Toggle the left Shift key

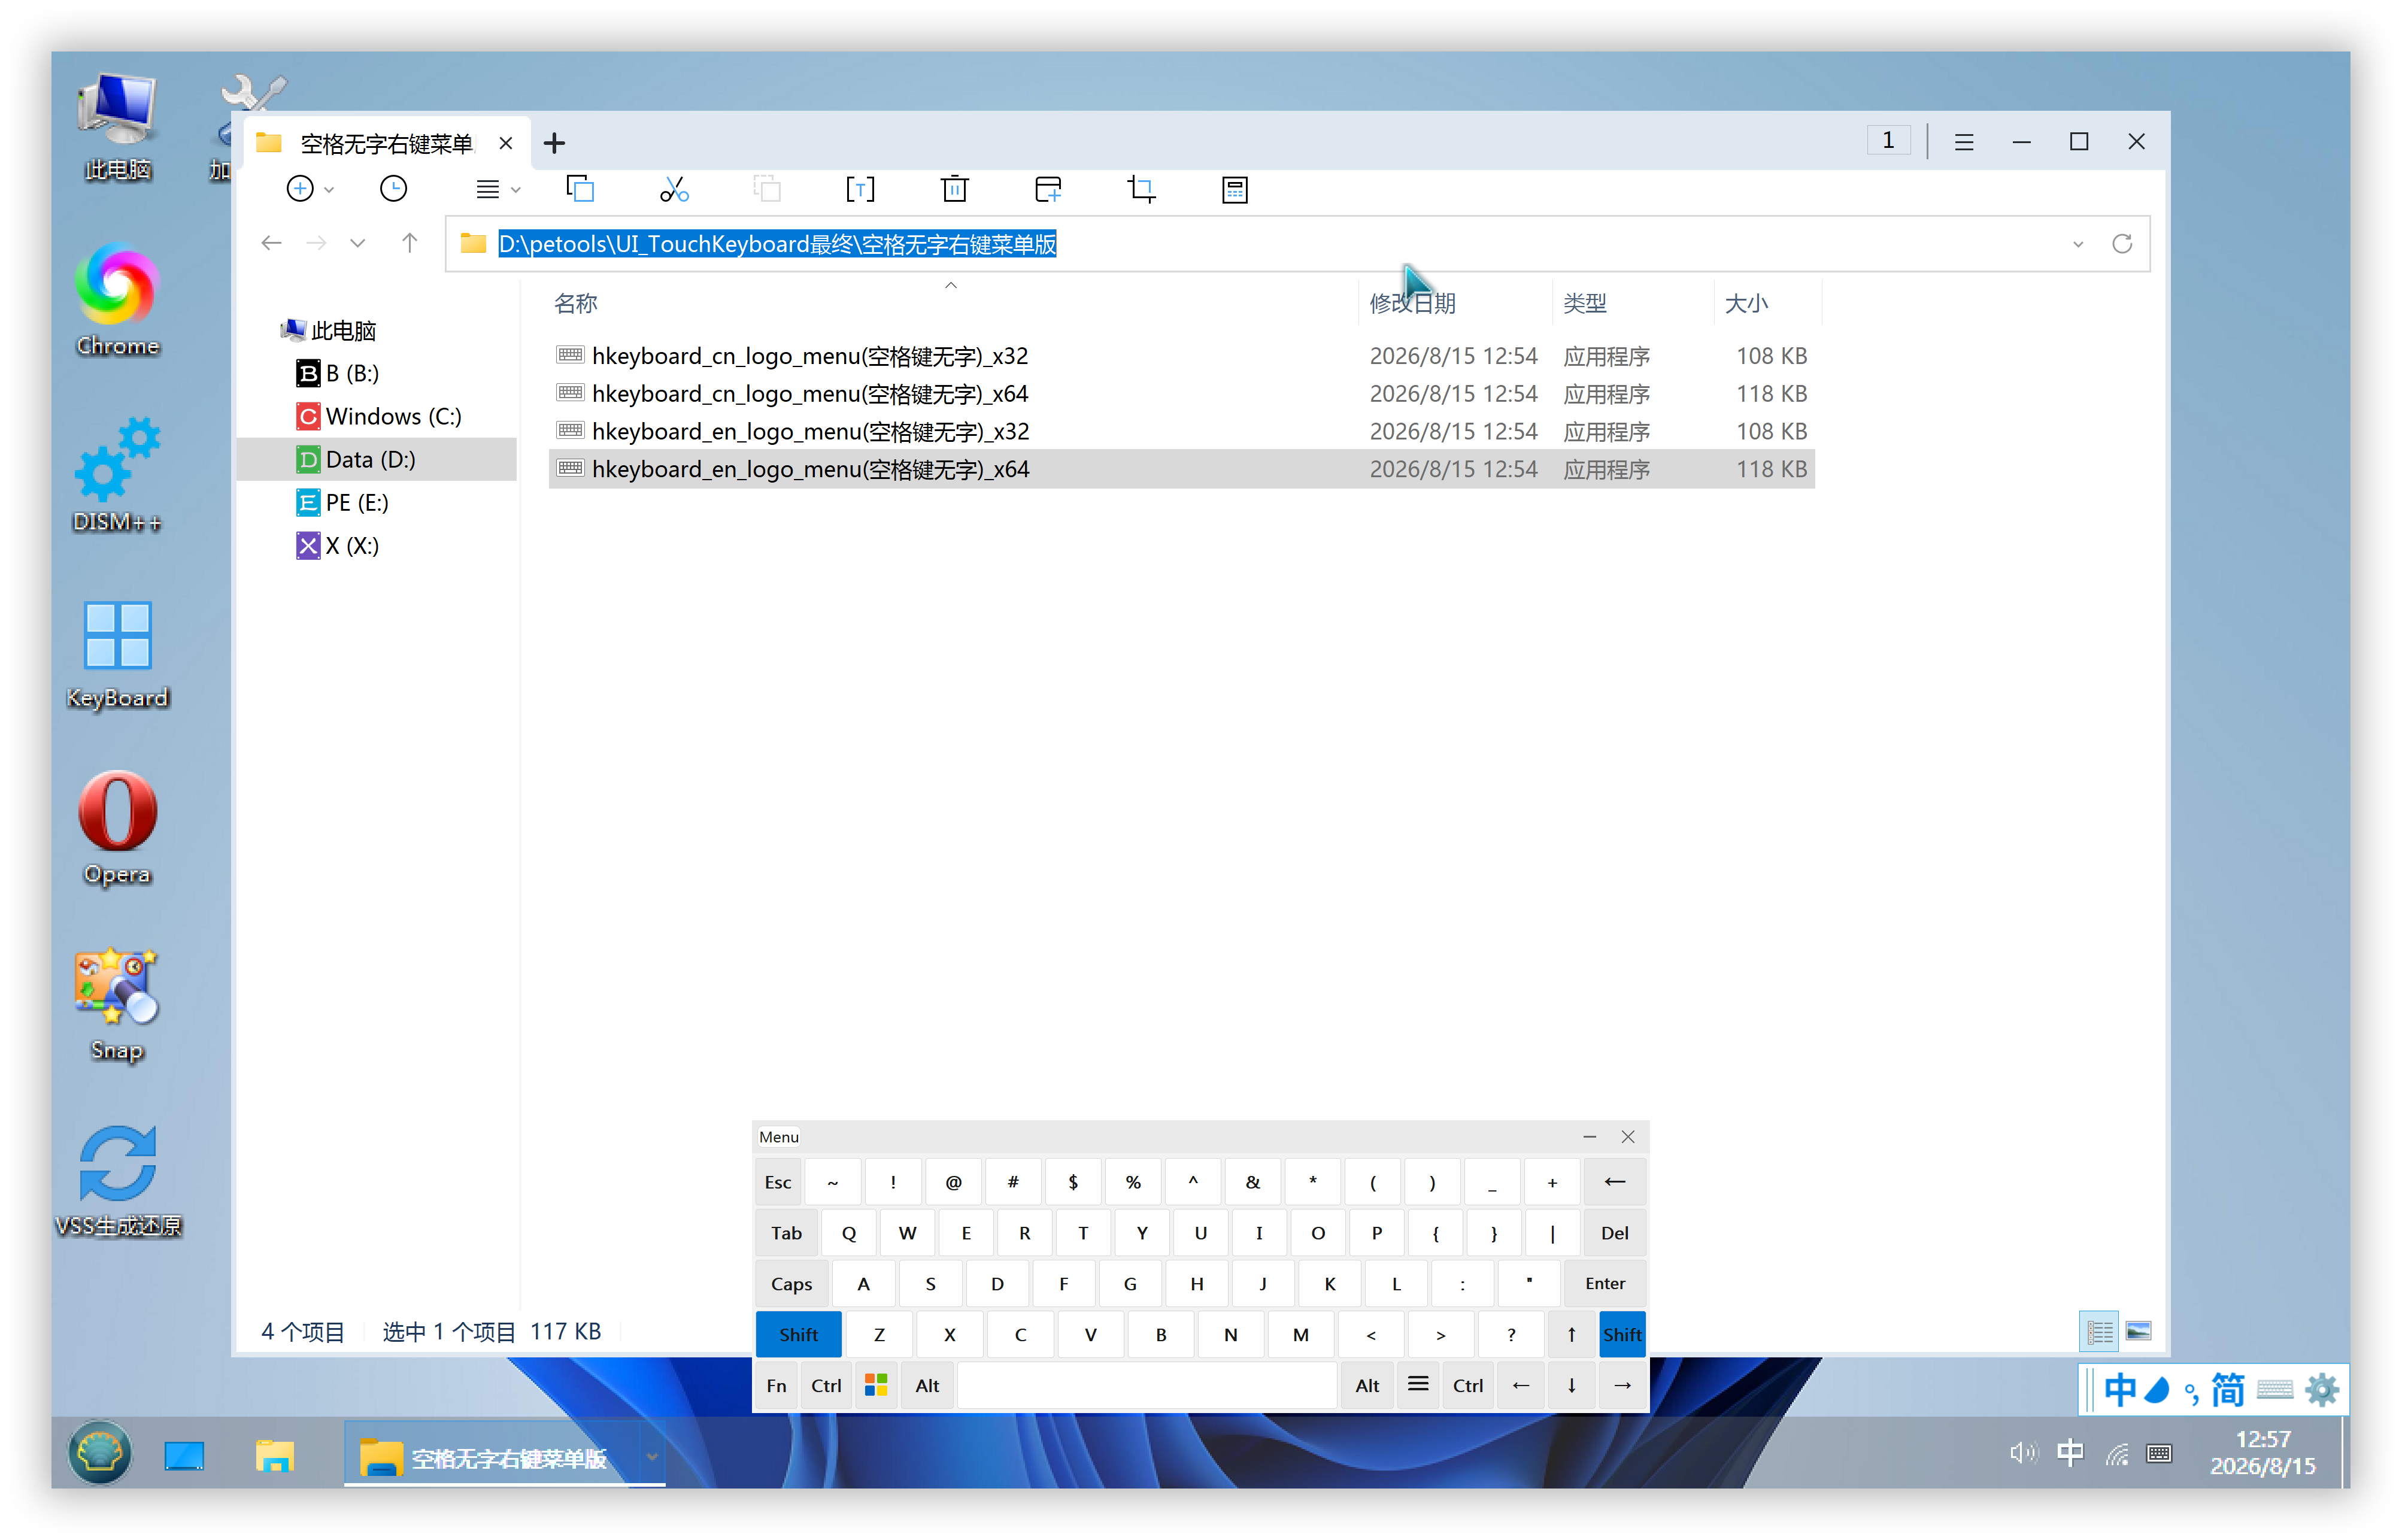pos(798,1334)
